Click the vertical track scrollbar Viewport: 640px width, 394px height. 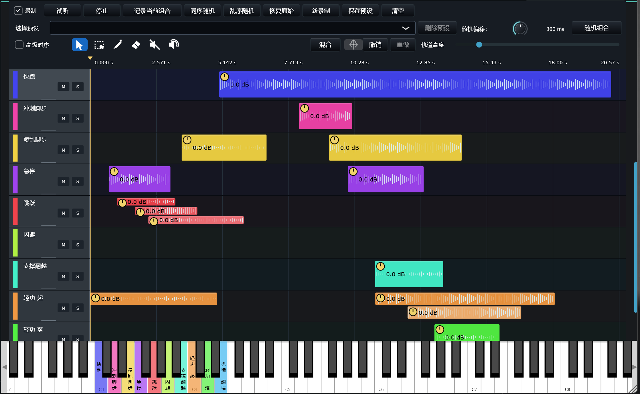coord(636,238)
